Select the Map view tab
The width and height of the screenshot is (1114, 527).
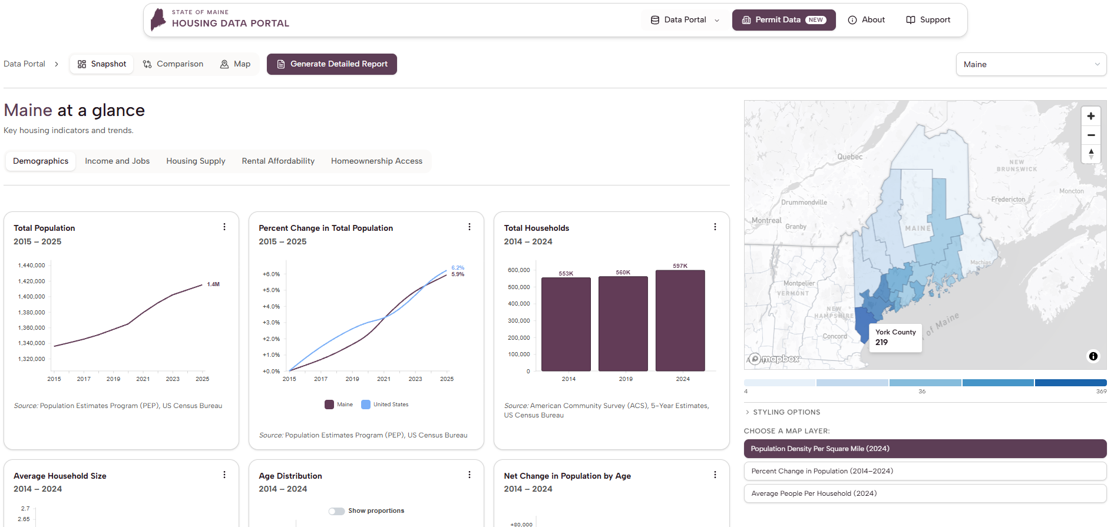[x=235, y=64]
